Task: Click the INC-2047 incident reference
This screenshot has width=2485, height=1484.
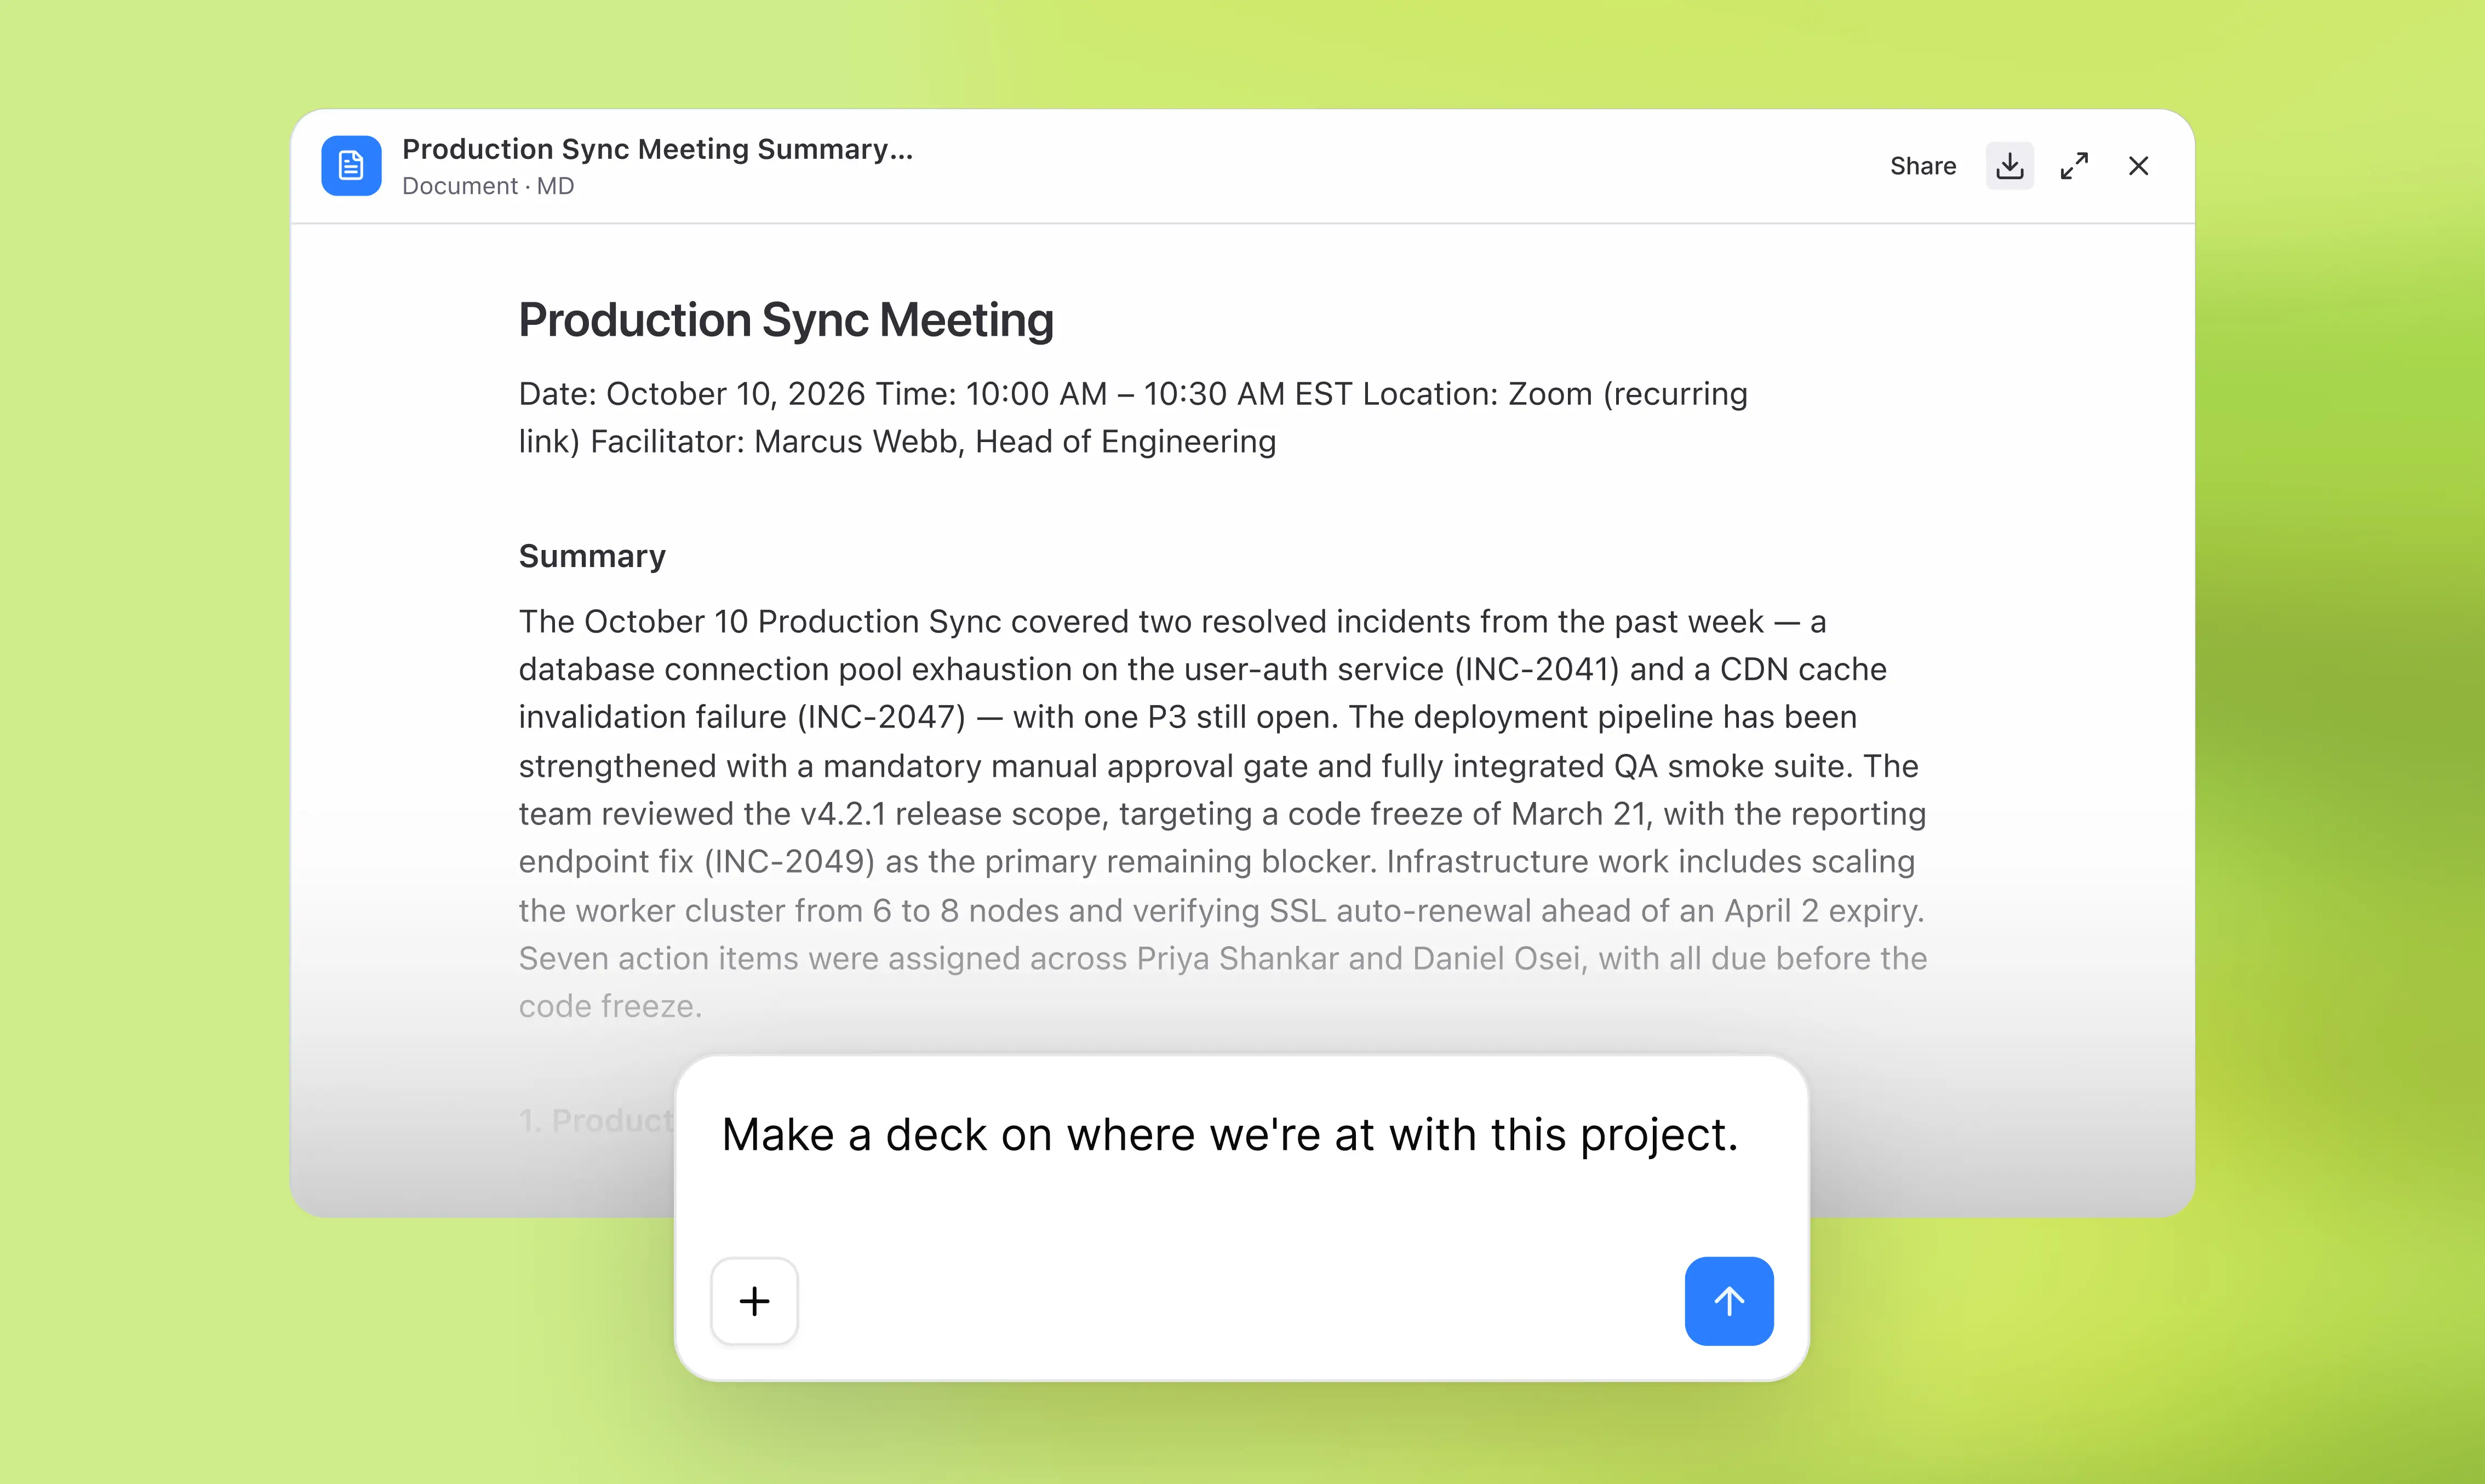Action: (882, 717)
